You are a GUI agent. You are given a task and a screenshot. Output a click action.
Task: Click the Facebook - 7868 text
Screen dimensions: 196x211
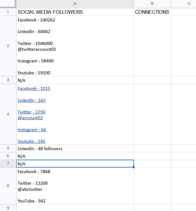(34, 172)
